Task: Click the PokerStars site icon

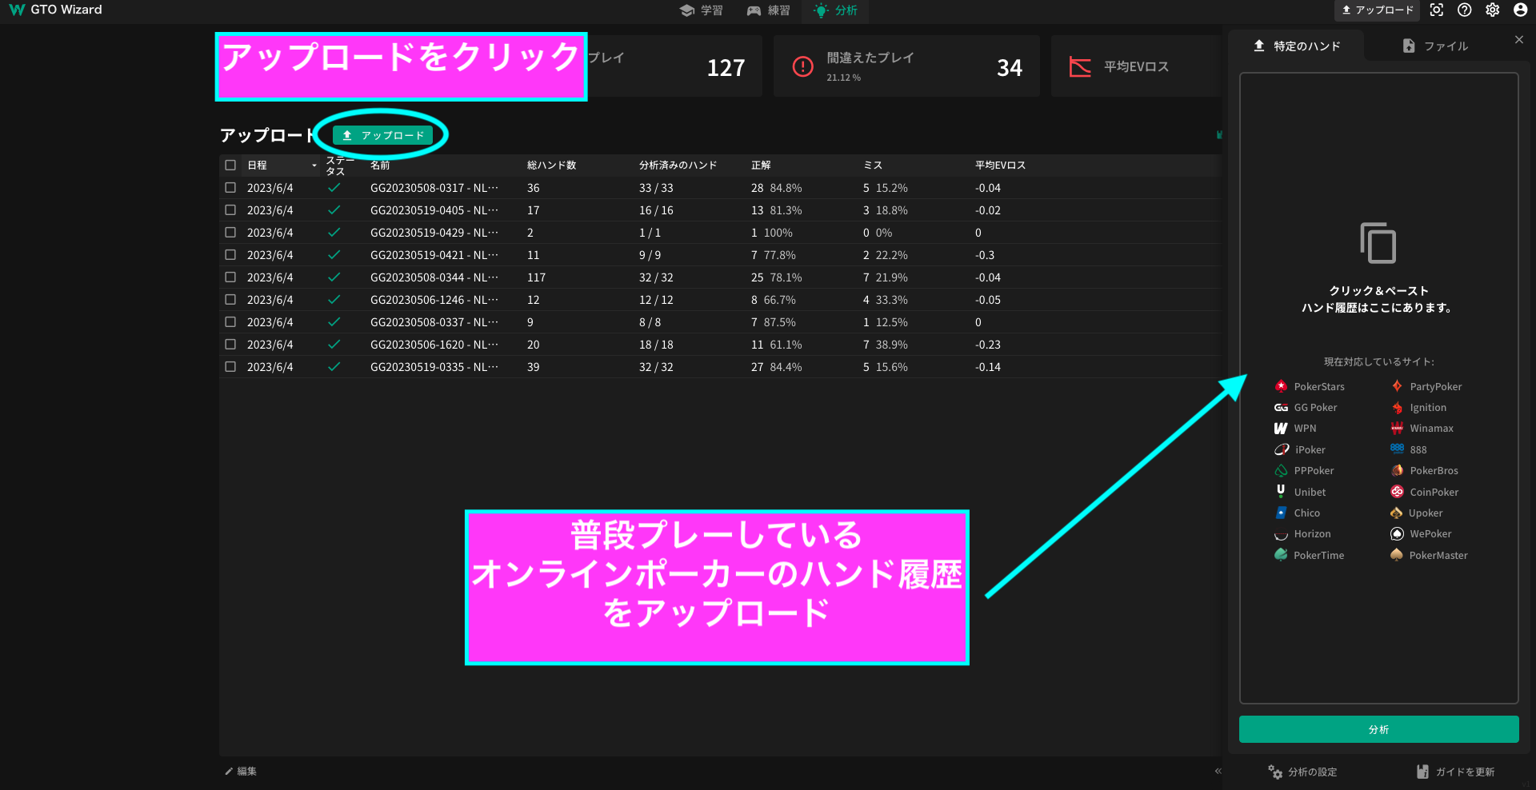Action: point(1281,386)
